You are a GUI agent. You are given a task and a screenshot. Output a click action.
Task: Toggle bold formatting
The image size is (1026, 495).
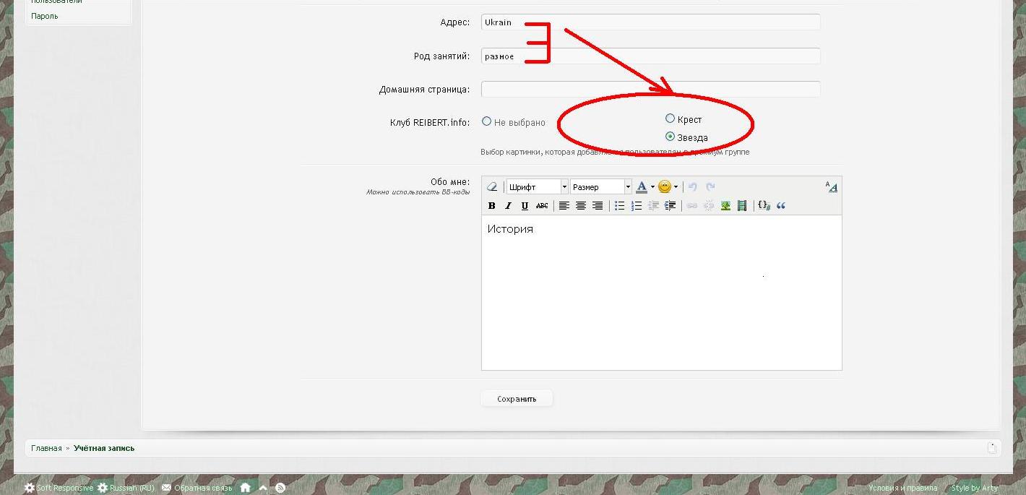coord(491,206)
